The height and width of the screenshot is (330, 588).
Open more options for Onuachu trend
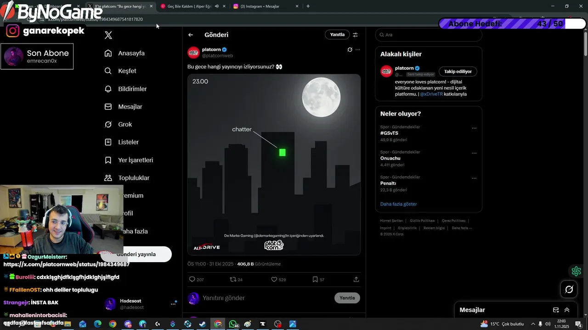click(474, 153)
